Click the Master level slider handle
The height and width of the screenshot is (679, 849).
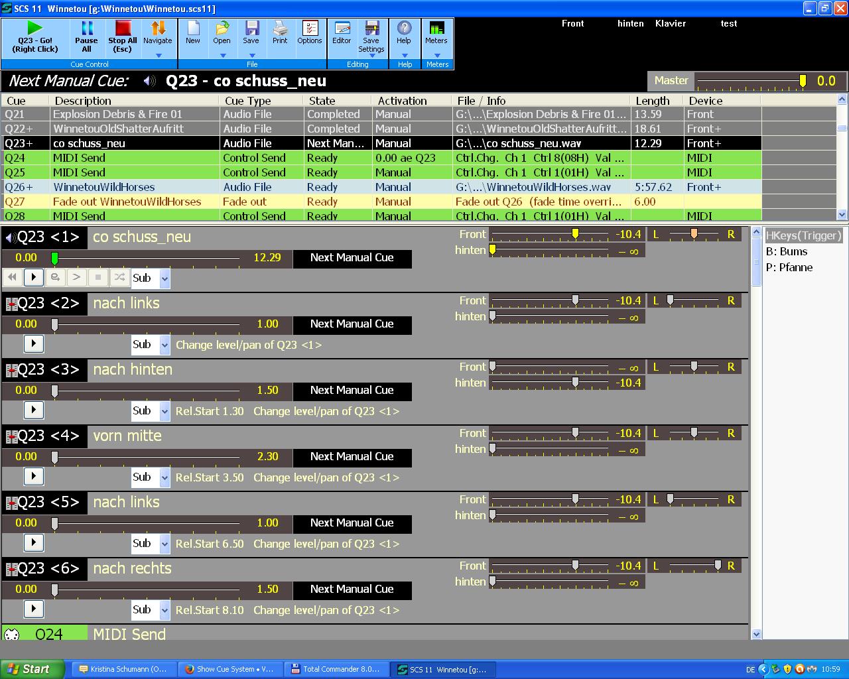(x=803, y=81)
